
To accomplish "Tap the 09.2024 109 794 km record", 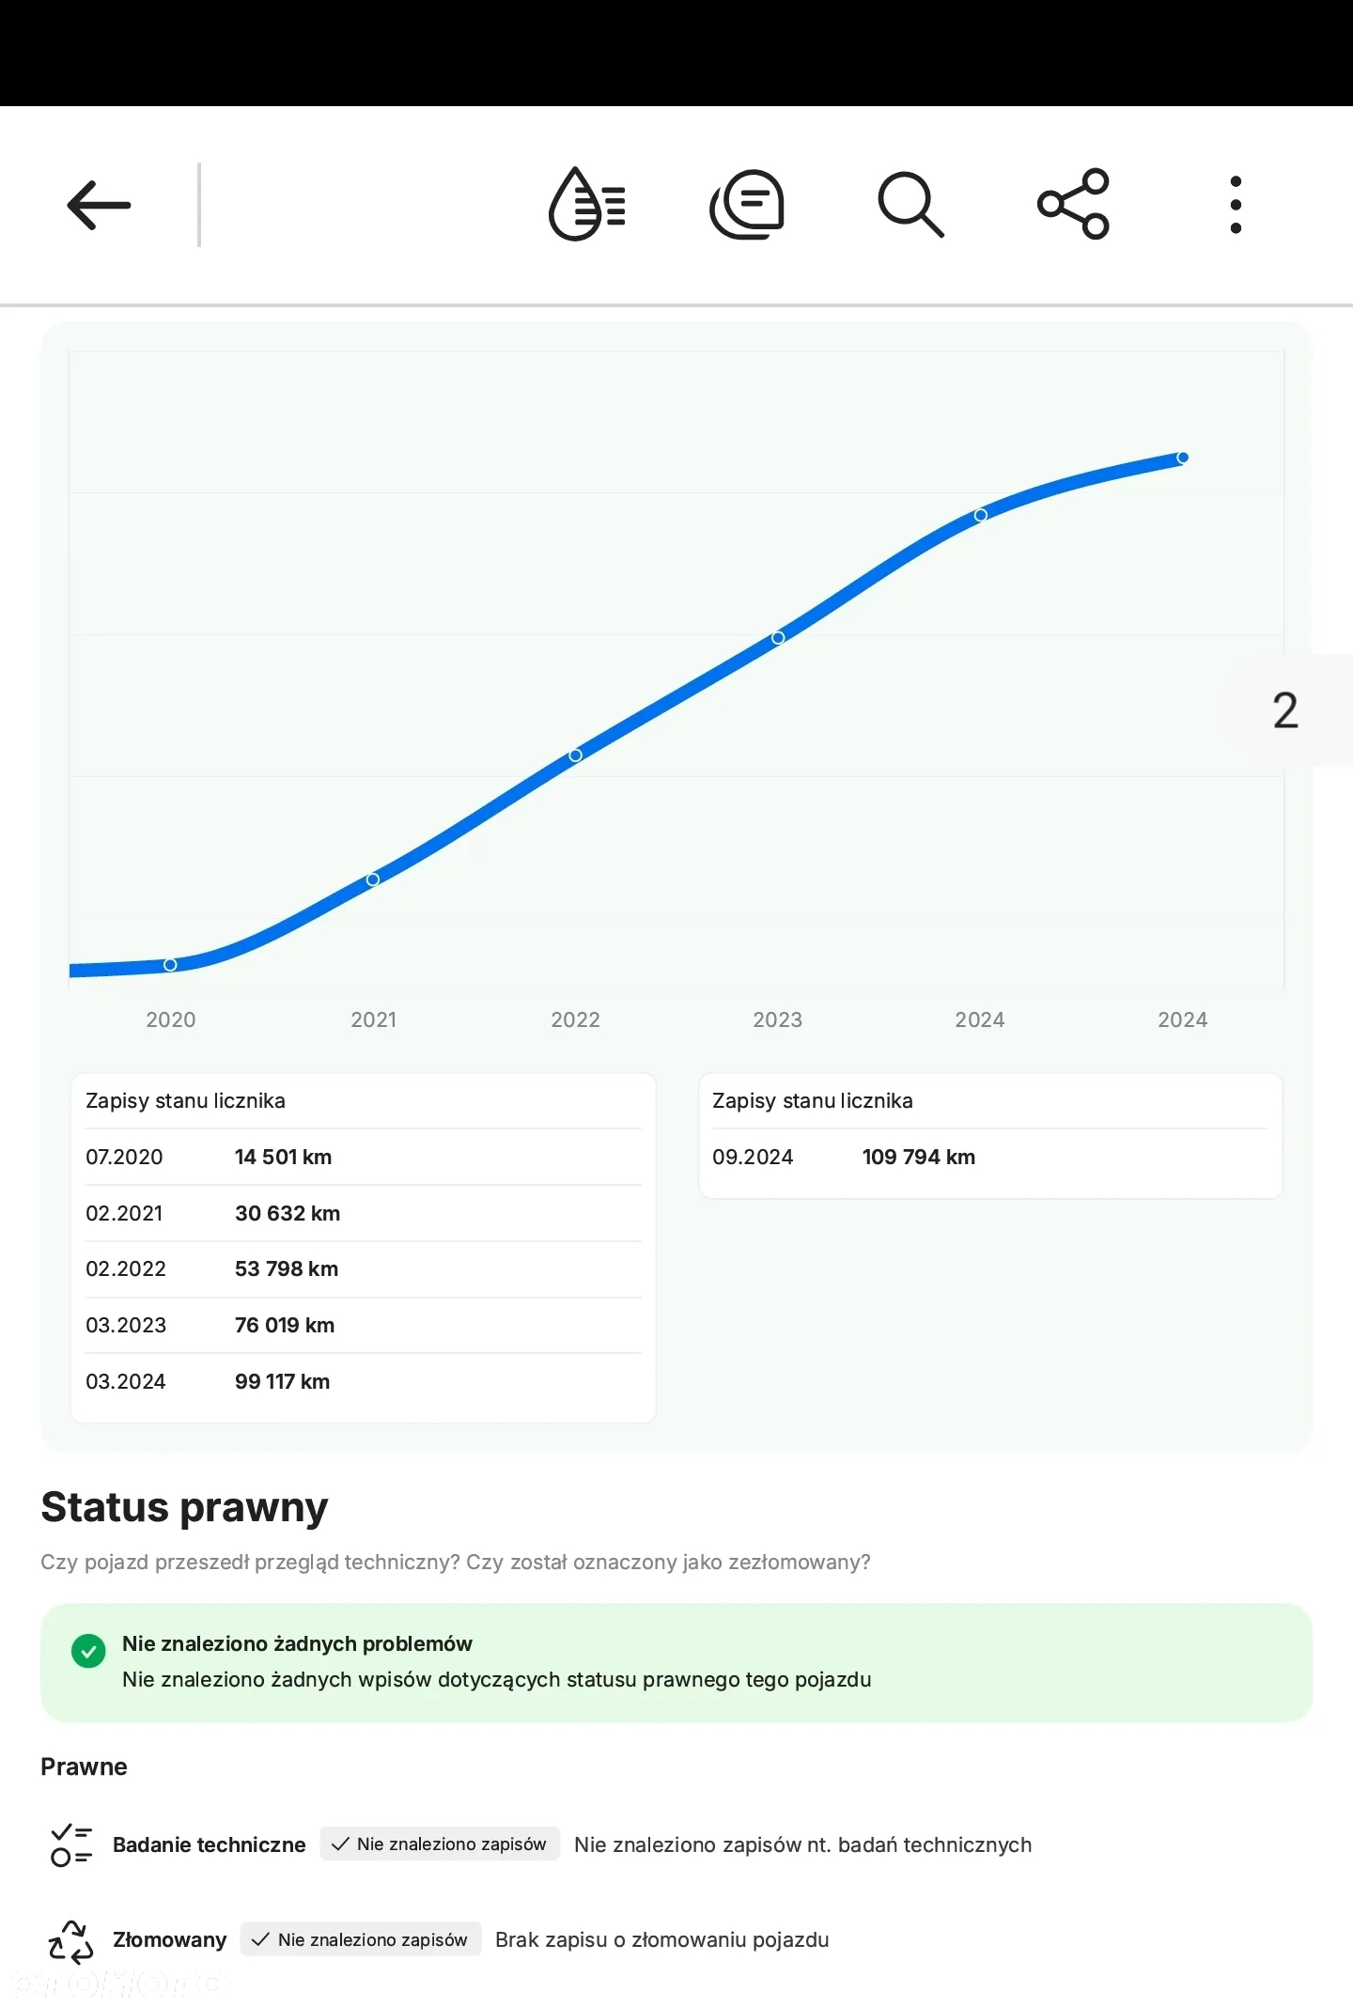I will (989, 1157).
